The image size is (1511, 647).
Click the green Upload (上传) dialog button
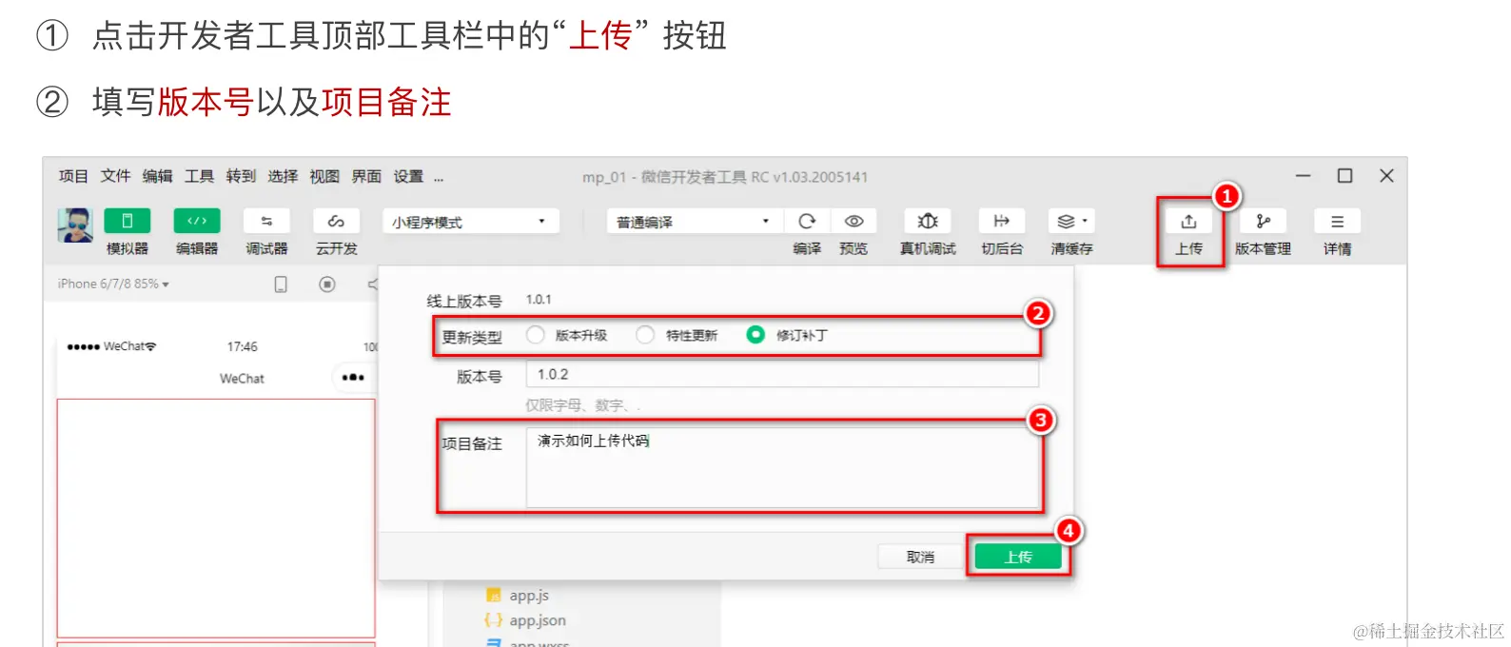[1018, 557]
